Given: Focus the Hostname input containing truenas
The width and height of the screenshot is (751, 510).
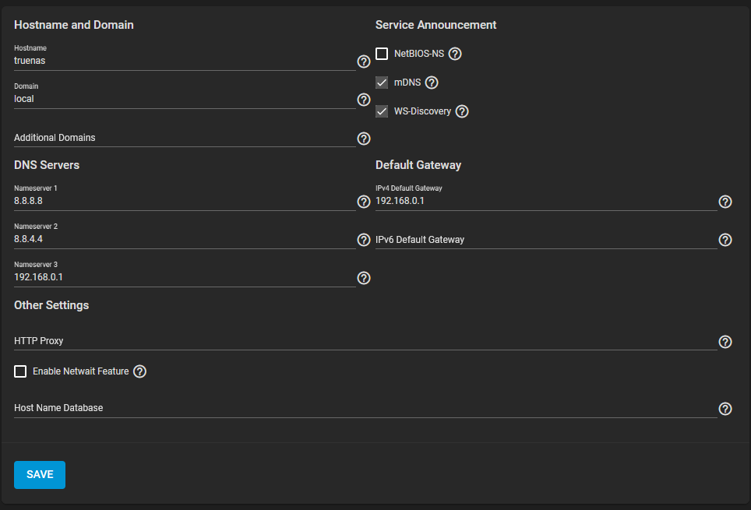Looking at the screenshot, I should point(185,61).
